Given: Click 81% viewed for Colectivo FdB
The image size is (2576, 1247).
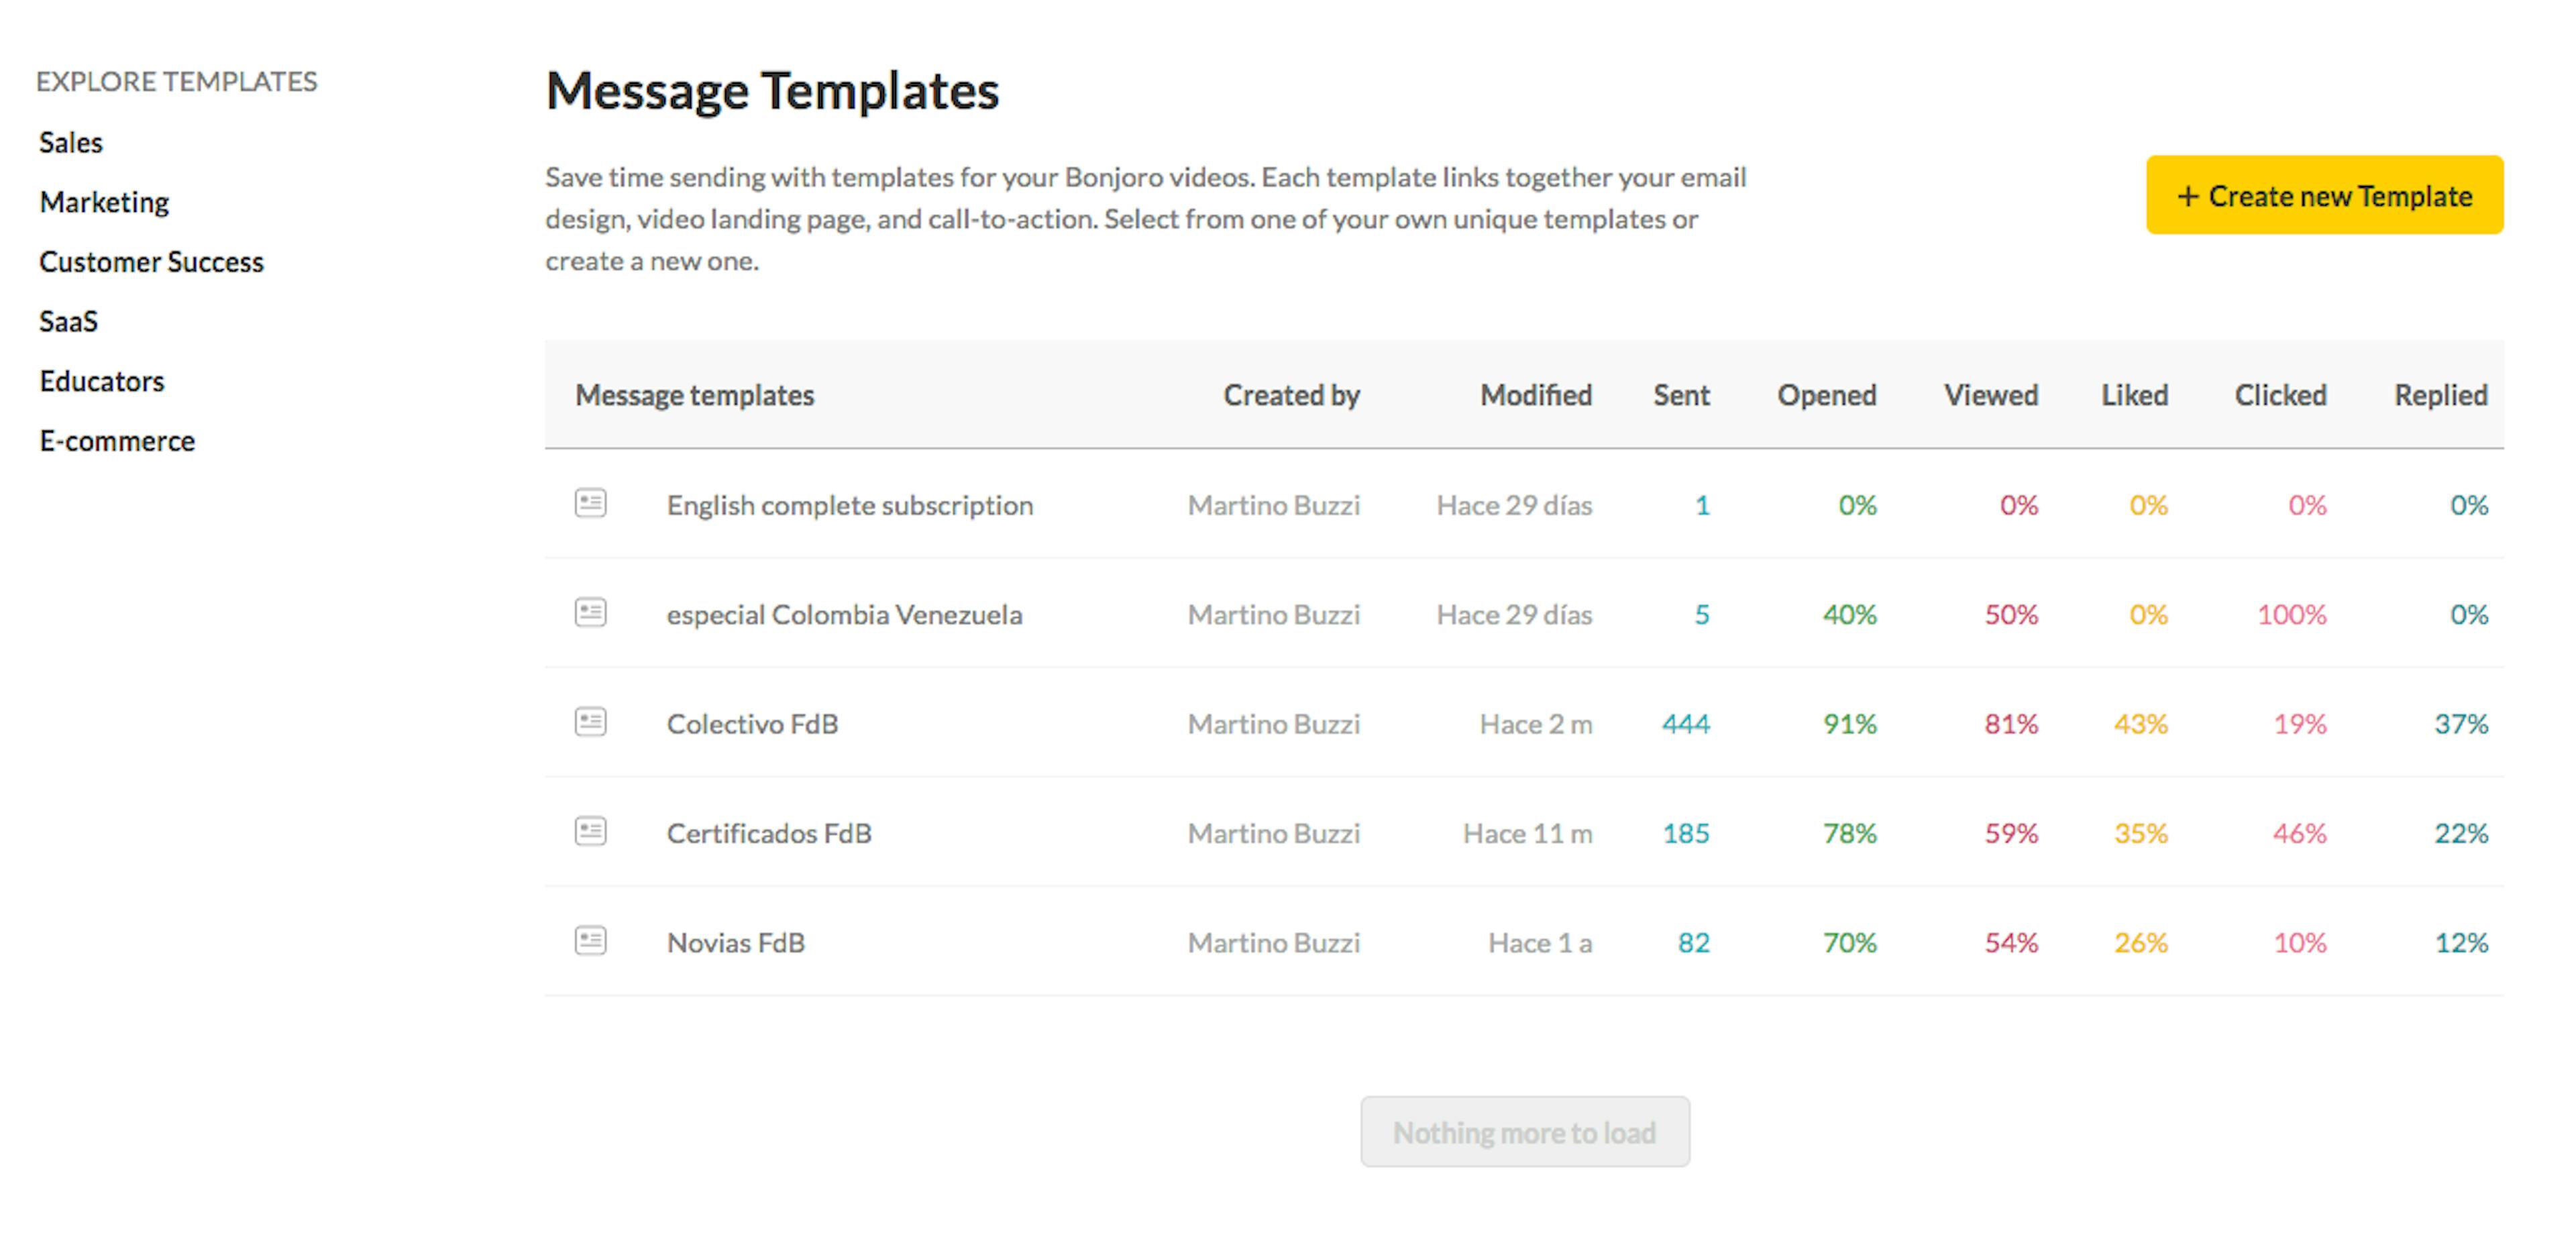Looking at the screenshot, I should tap(2011, 724).
